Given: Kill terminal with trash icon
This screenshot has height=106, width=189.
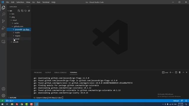Looking at the screenshot, I should coord(180,72).
